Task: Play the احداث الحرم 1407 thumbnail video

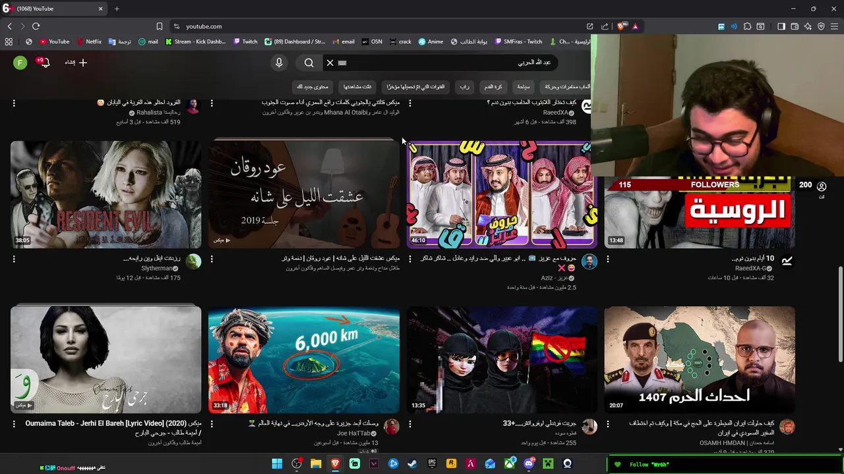Action: click(700, 360)
